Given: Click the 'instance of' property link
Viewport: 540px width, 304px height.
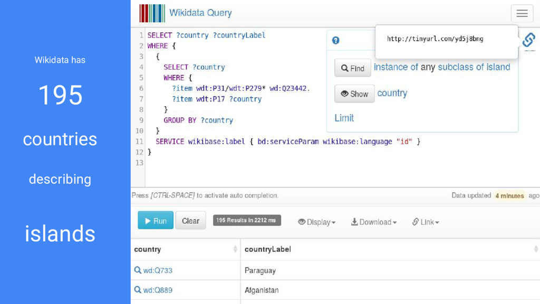Looking at the screenshot, I should coord(396,67).
